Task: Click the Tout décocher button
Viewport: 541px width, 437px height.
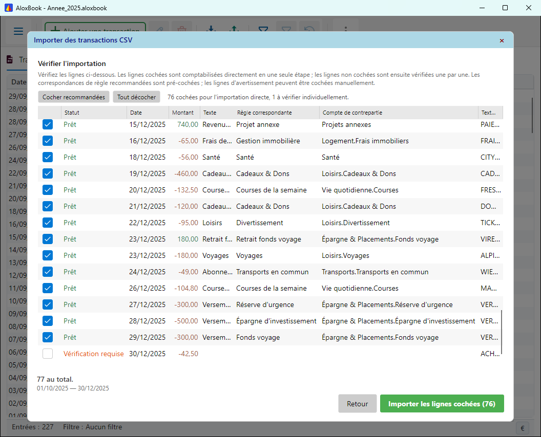Action: [137, 97]
